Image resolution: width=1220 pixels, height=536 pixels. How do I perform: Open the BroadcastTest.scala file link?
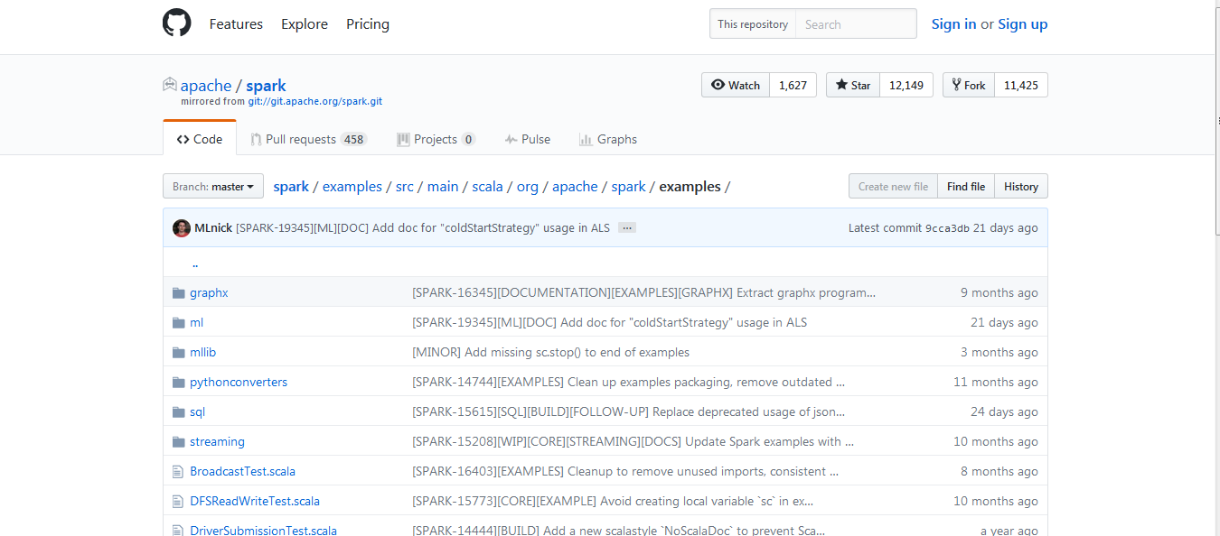tap(242, 471)
